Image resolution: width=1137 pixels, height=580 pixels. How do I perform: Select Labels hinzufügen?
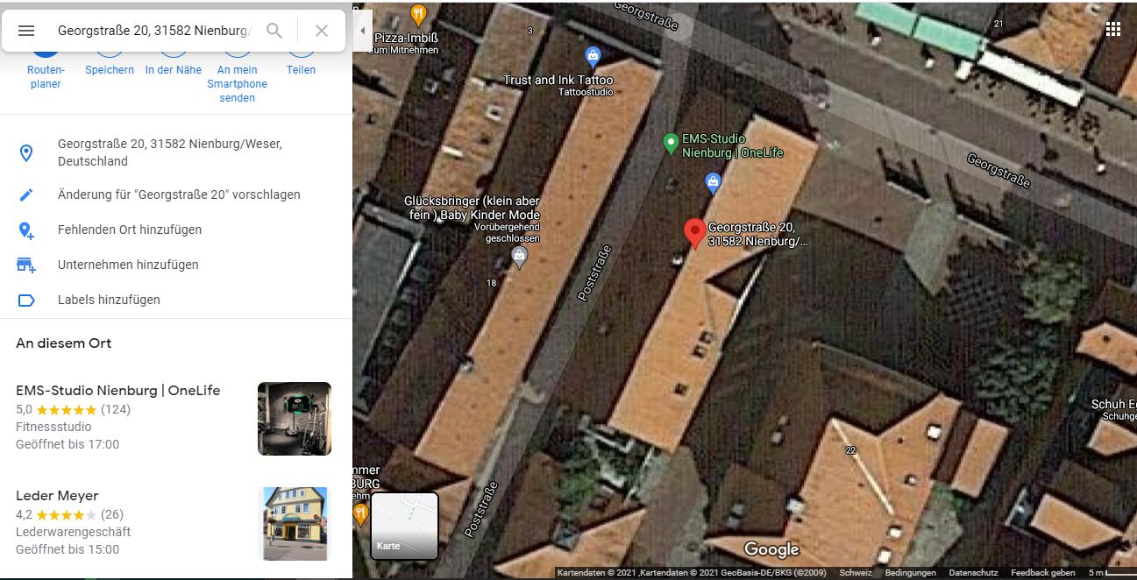(x=109, y=300)
